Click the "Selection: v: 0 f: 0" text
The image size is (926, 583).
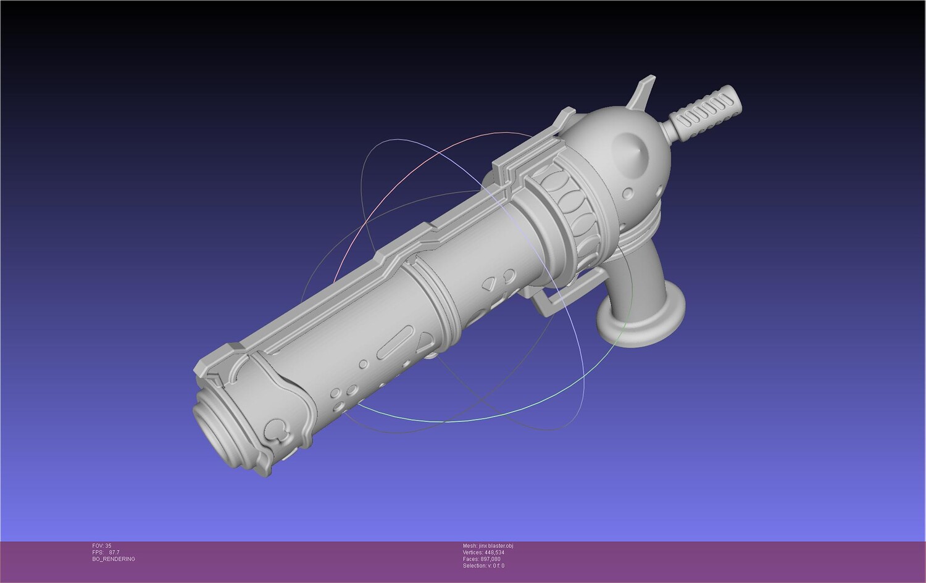tap(483, 566)
